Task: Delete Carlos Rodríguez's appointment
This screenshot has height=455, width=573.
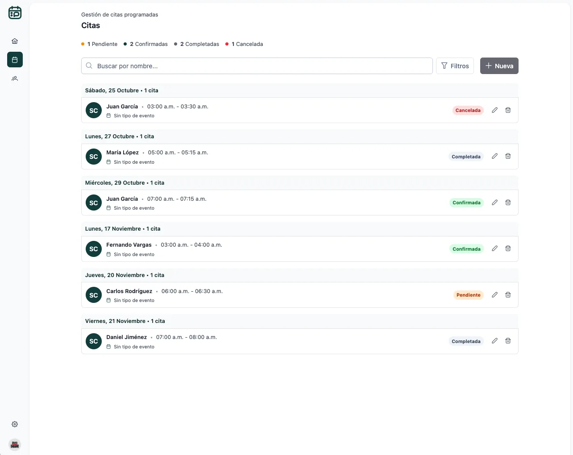Action: coord(508,295)
